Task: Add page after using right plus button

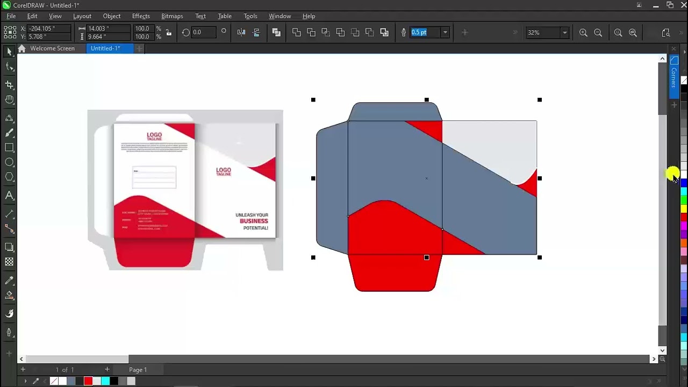Action: pyautogui.click(x=107, y=369)
